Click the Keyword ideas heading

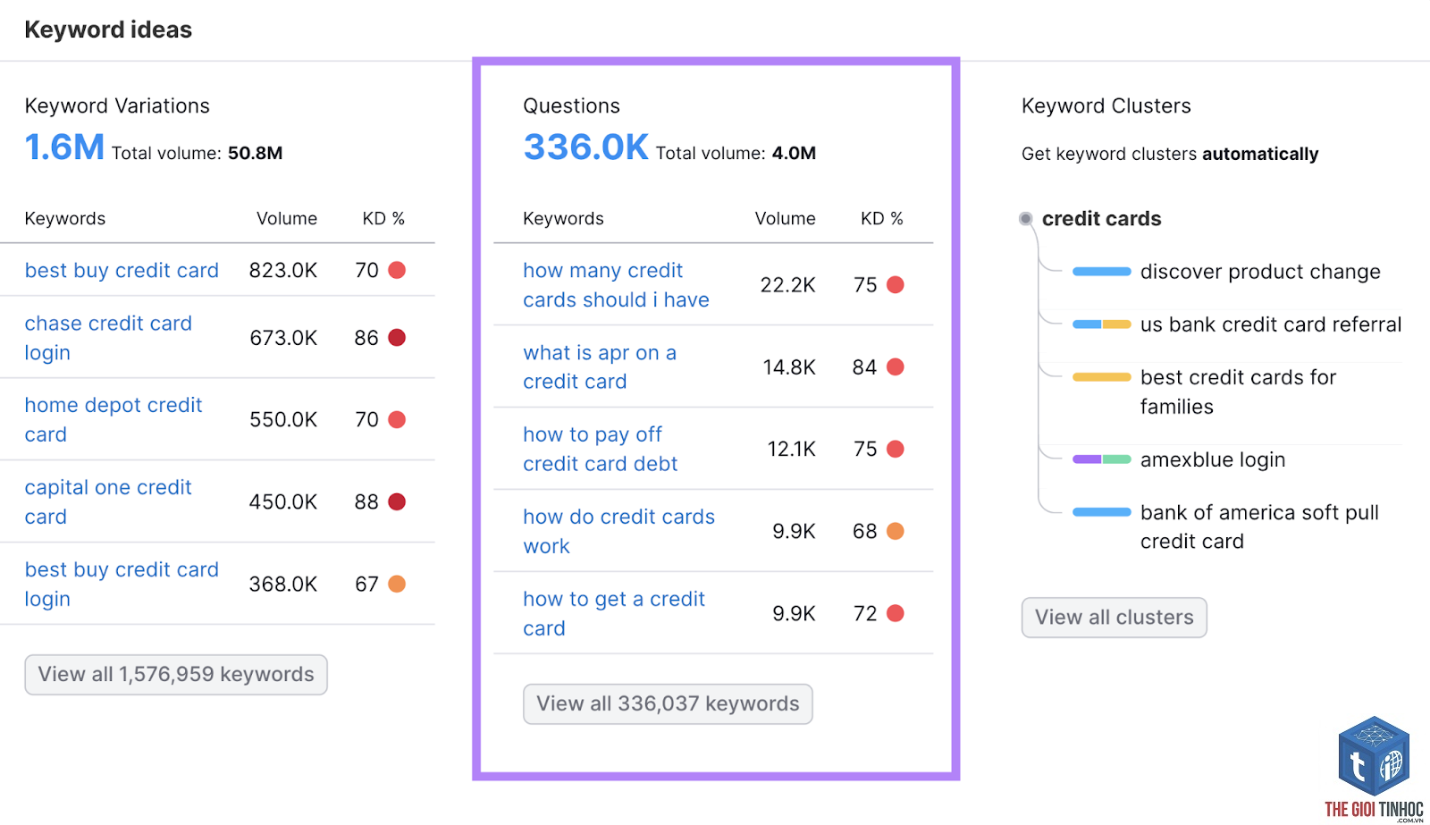point(108,29)
